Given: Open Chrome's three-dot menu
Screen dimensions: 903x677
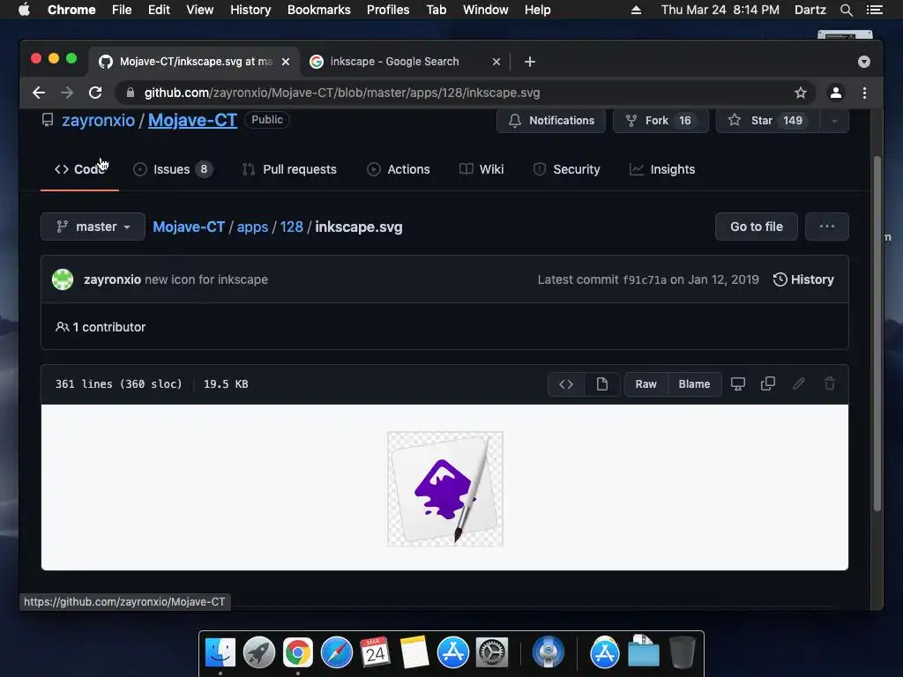Looking at the screenshot, I should (x=864, y=93).
